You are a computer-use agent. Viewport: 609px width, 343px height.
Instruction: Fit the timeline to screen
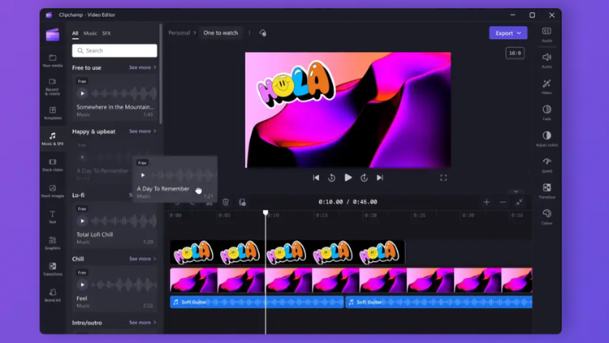point(519,202)
